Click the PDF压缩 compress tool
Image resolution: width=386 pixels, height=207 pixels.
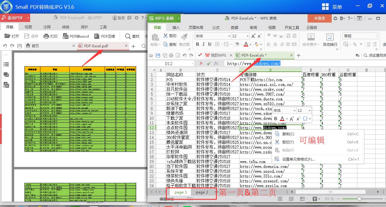coord(105,36)
